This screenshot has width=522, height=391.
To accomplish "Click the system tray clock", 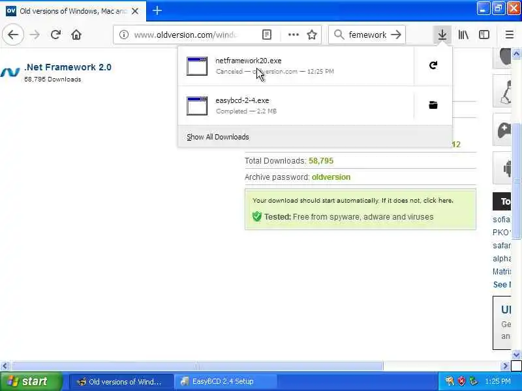I will pyautogui.click(x=498, y=381).
